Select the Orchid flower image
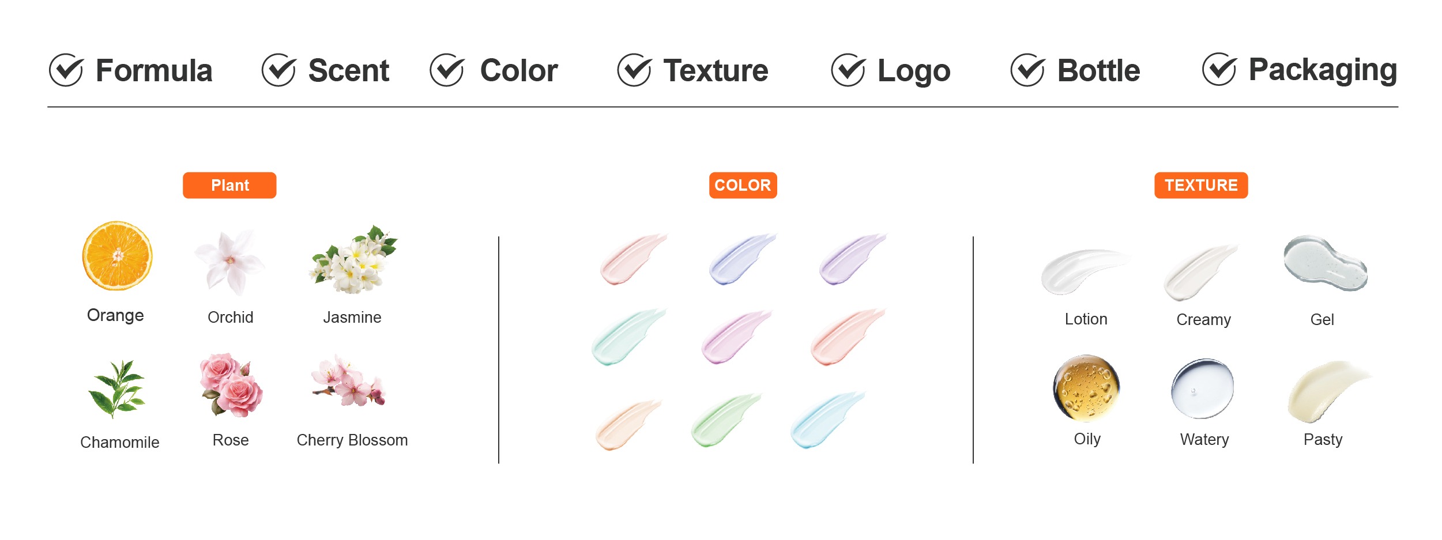Image resolution: width=1442 pixels, height=540 pixels. pyautogui.click(x=229, y=262)
